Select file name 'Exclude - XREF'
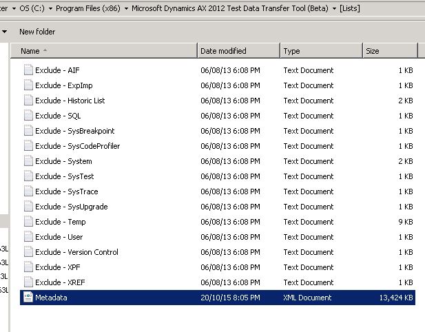The image size is (425, 332). (60, 282)
